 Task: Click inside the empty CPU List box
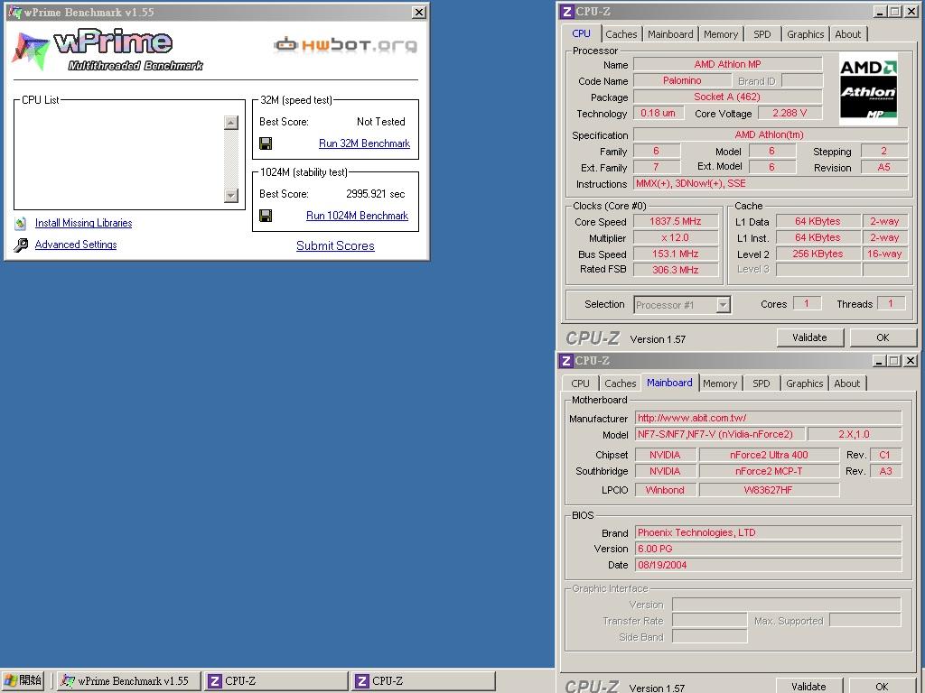tap(118, 159)
